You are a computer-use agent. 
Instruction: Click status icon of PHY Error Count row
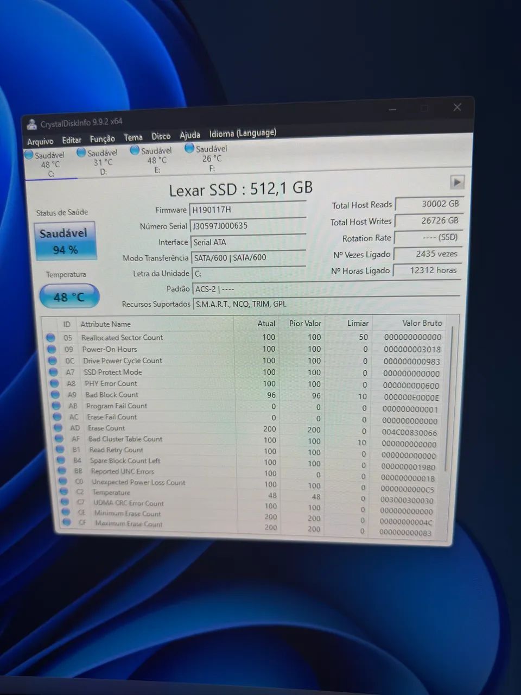click(x=55, y=383)
